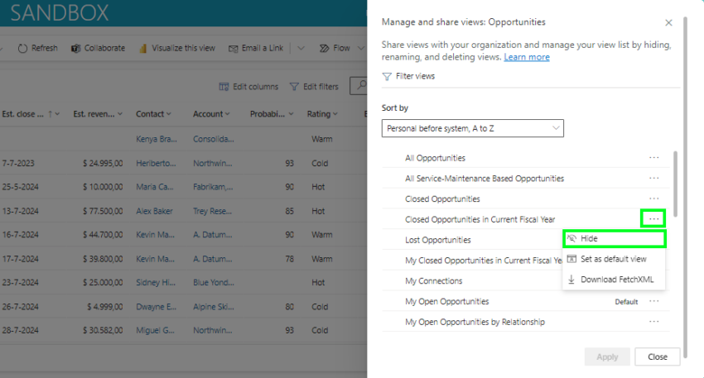
Task: Open contact link Heriberto...
Action: click(156, 163)
